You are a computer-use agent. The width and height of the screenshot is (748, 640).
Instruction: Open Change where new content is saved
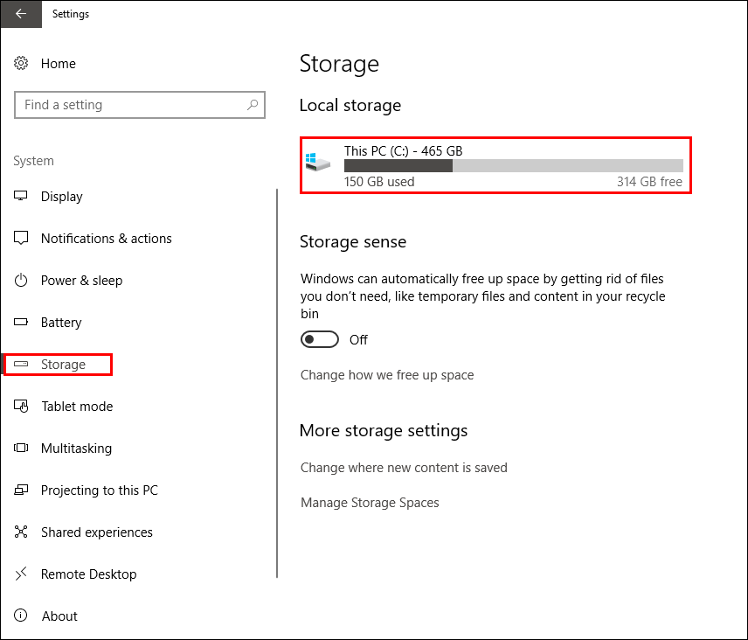404,467
